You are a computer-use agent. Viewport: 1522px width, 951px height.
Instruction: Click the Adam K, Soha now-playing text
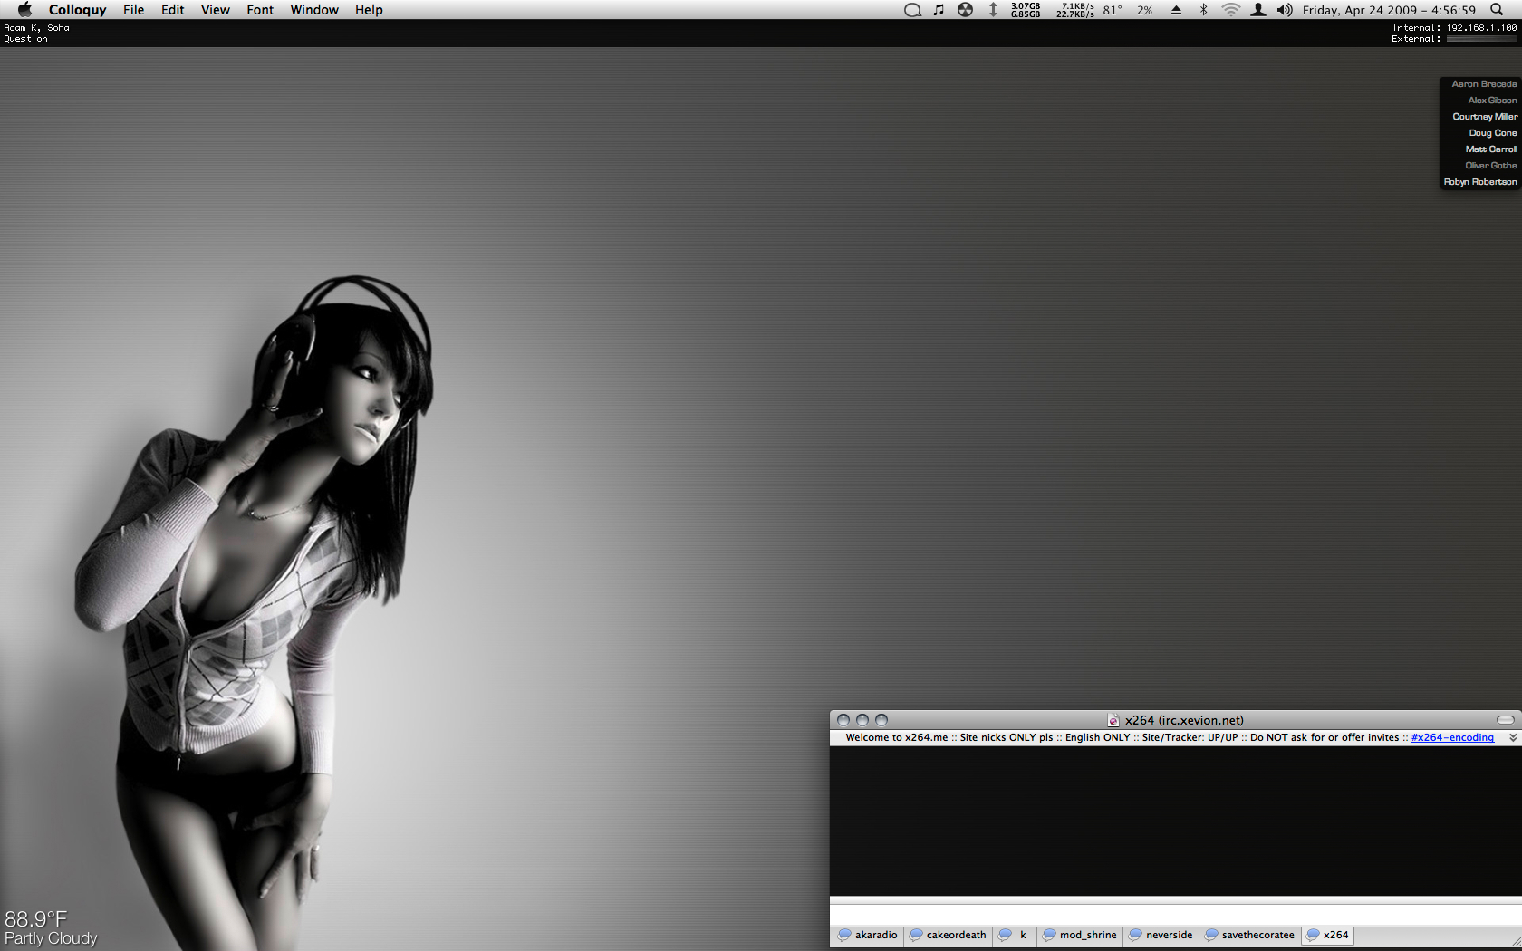(36, 28)
